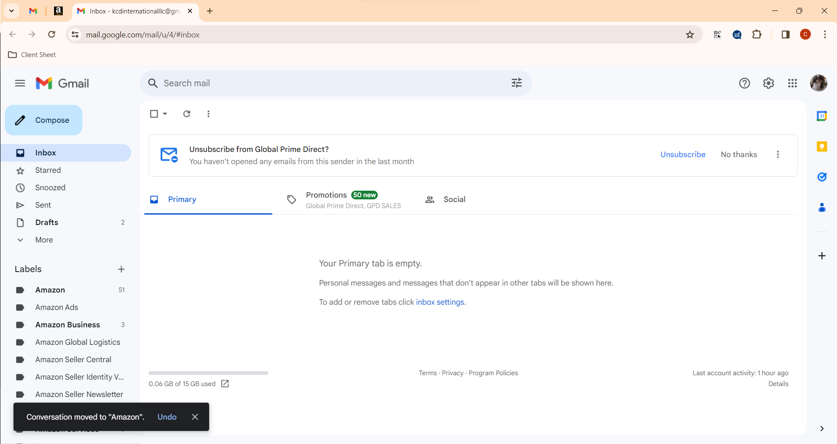The height and width of the screenshot is (444, 837).
Task: Open the Inbox folder
Action: (x=66, y=153)
